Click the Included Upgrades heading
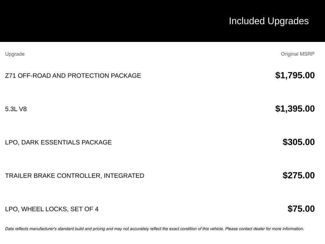 pyautogui.click(x=269, y=21)
